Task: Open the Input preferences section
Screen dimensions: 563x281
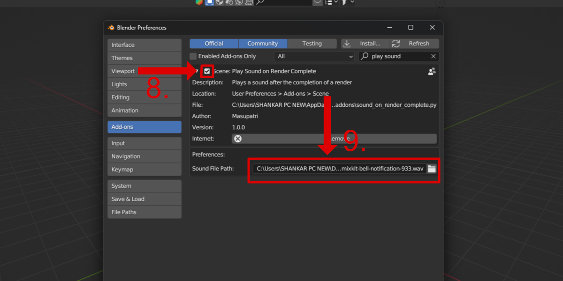Action: click(145, 143)
